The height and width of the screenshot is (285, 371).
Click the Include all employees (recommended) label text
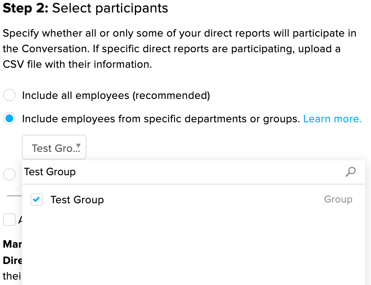[116, 95]
